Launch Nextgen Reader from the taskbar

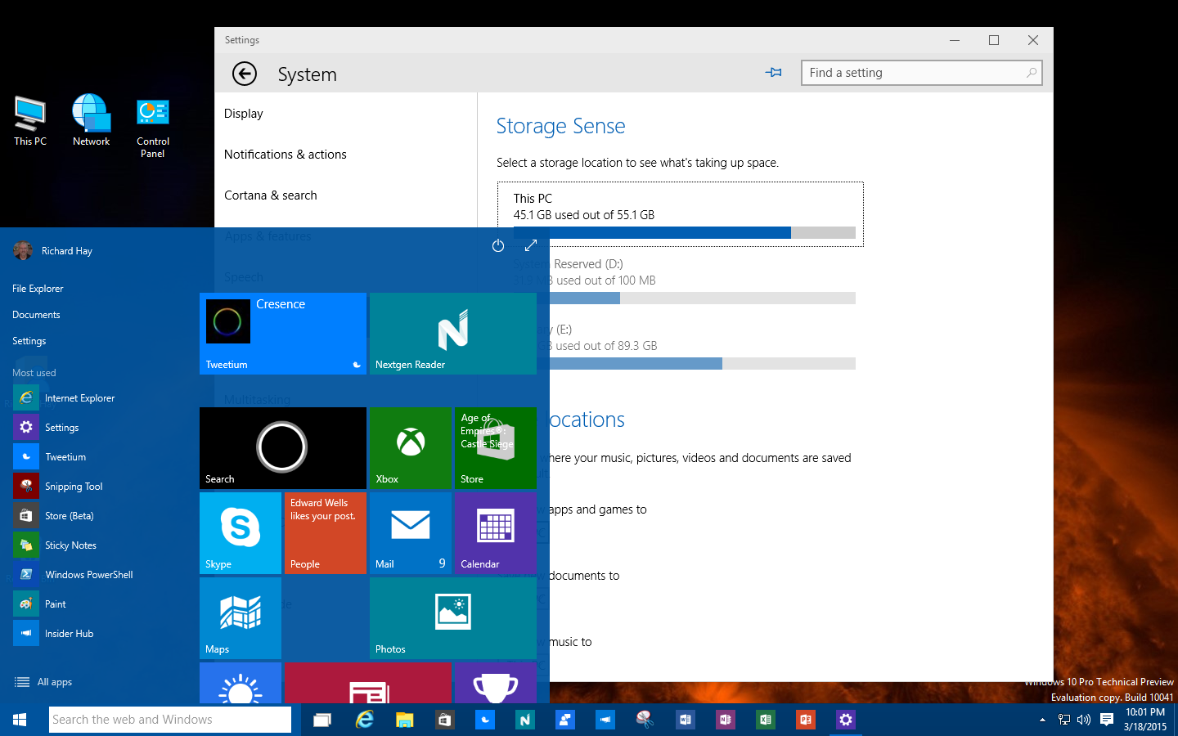tap(524, 720)
